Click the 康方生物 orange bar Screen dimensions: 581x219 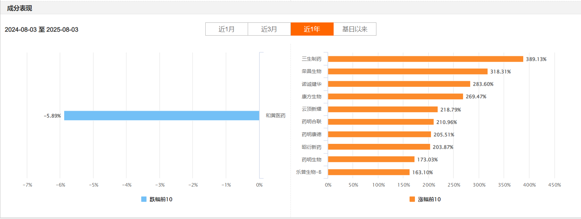point(396,97)
